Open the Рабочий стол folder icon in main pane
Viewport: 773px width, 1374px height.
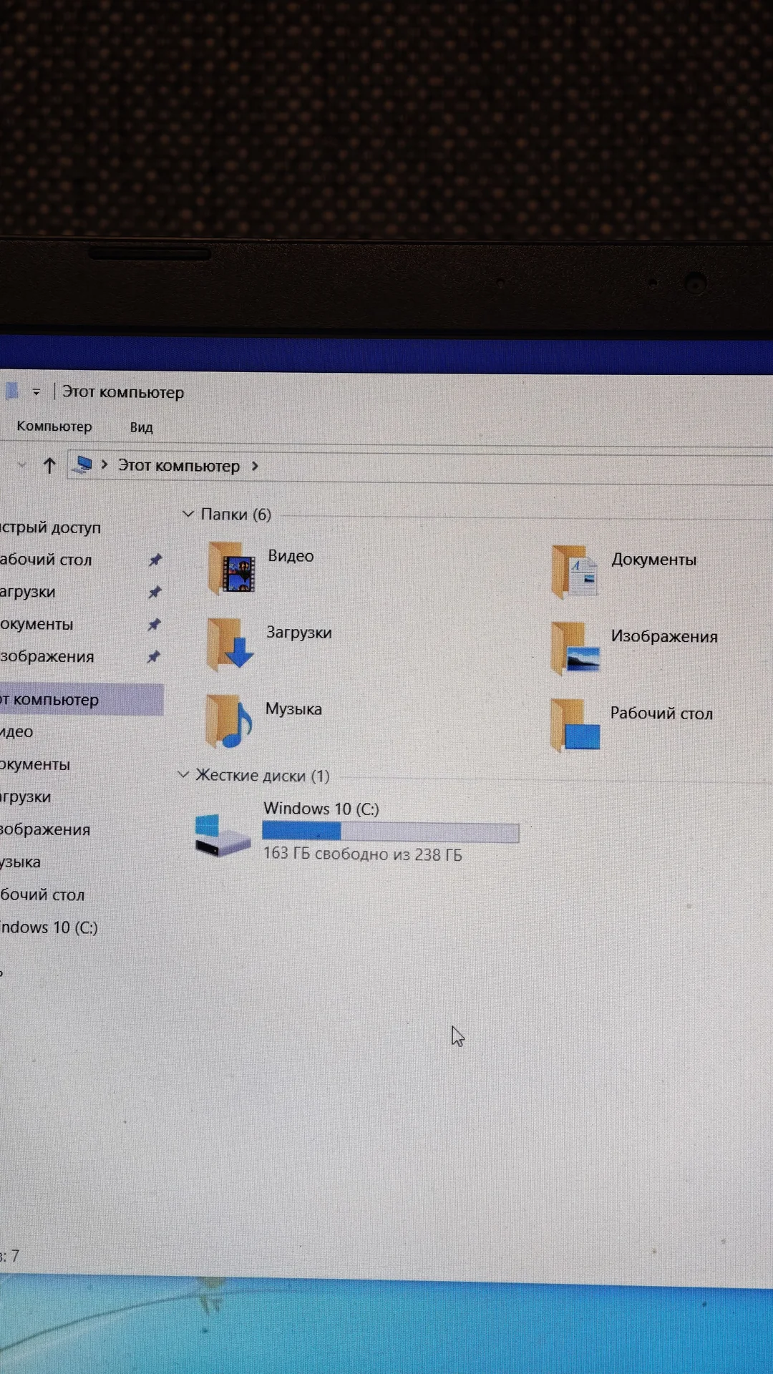tap(575, 725)
